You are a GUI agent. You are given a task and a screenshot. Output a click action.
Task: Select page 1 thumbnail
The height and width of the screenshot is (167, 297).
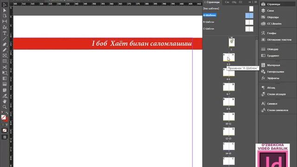pyautogui.click(x=232, y=42)
